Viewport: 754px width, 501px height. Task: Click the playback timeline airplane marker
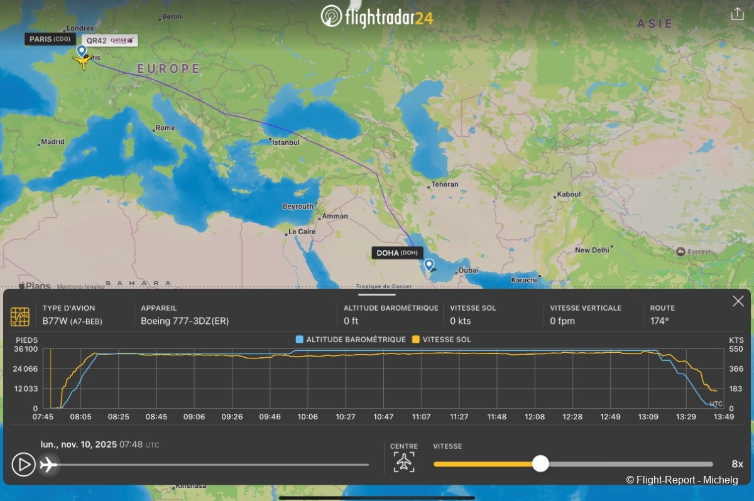point(48,465)
